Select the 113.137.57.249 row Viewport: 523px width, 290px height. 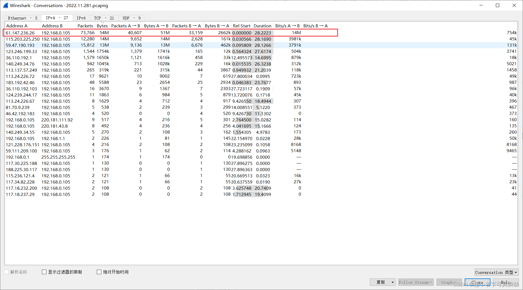tap(261, 70)
